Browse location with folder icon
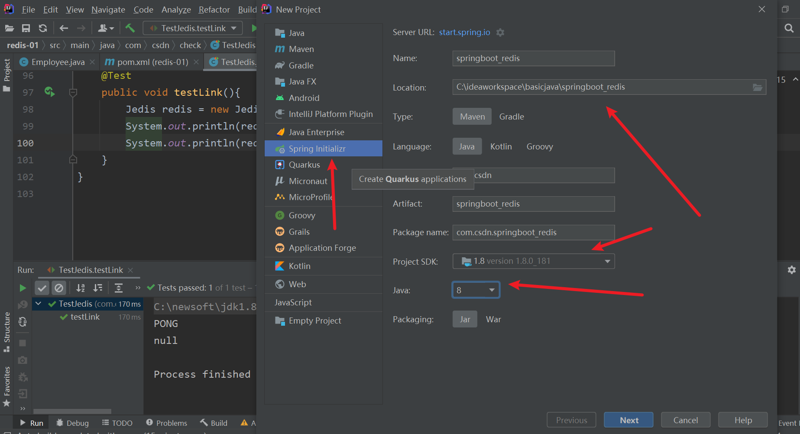The height and width of the screenshot is (434, 800). coord(757,87)
